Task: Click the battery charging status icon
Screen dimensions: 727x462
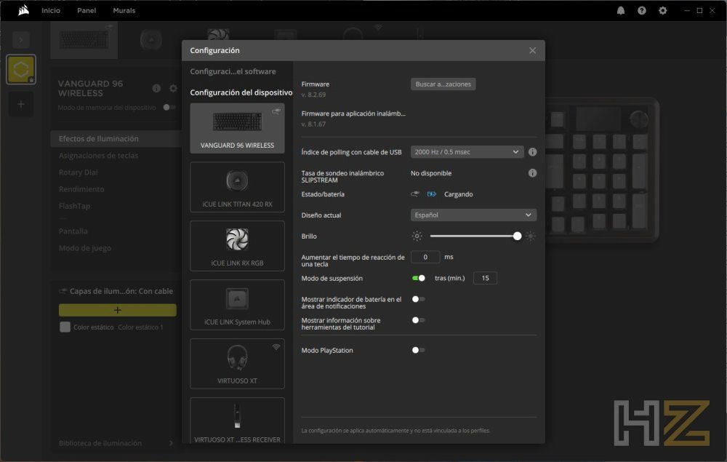Action: [x=432, y=194]
